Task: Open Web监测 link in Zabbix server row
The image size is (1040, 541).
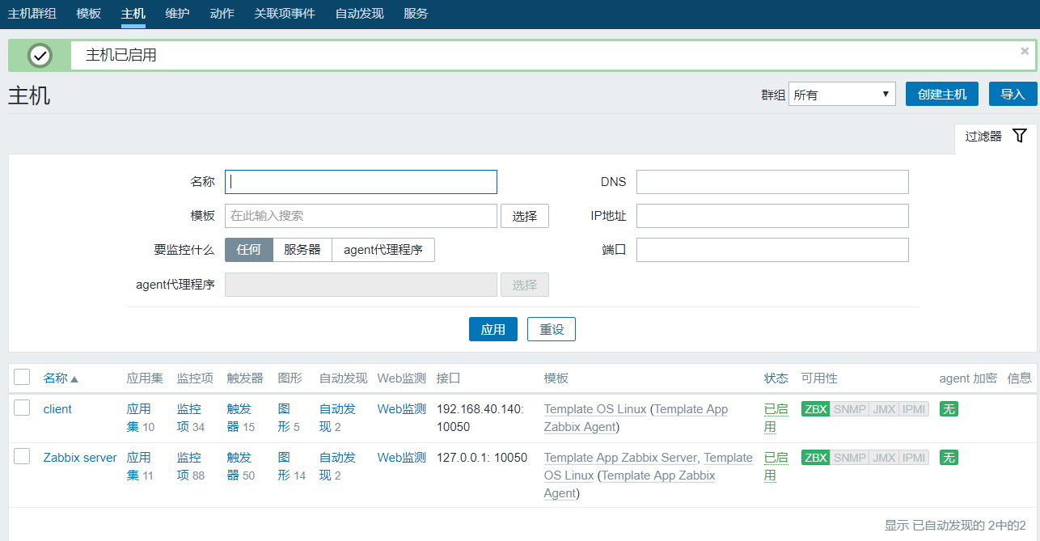Action: [x=402, y=458]
